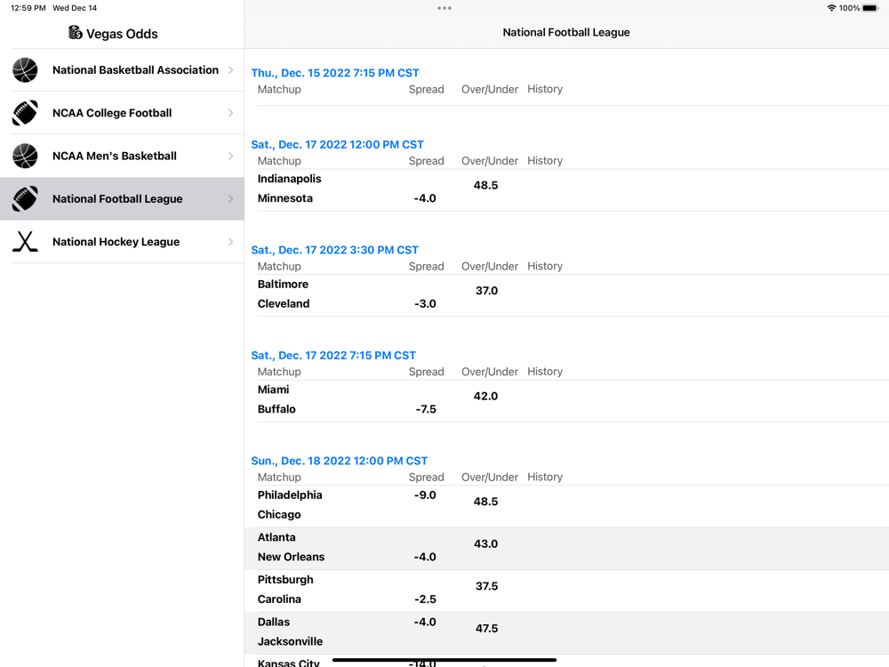Click Cleveland's -3.0 spread value
This screenshot has height=667, width=889.
(425, 303)
